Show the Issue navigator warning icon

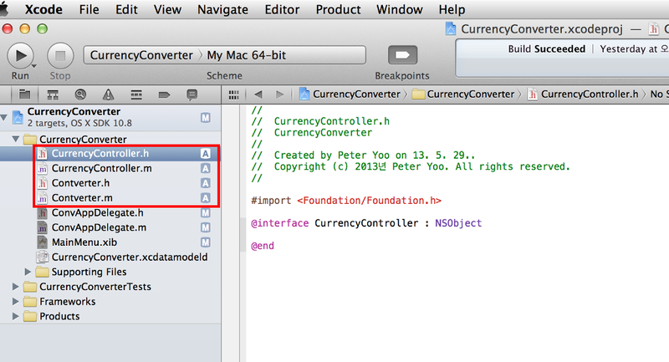[x=108, y=94]
